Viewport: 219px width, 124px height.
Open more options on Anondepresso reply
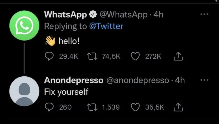tap(204, 80)
